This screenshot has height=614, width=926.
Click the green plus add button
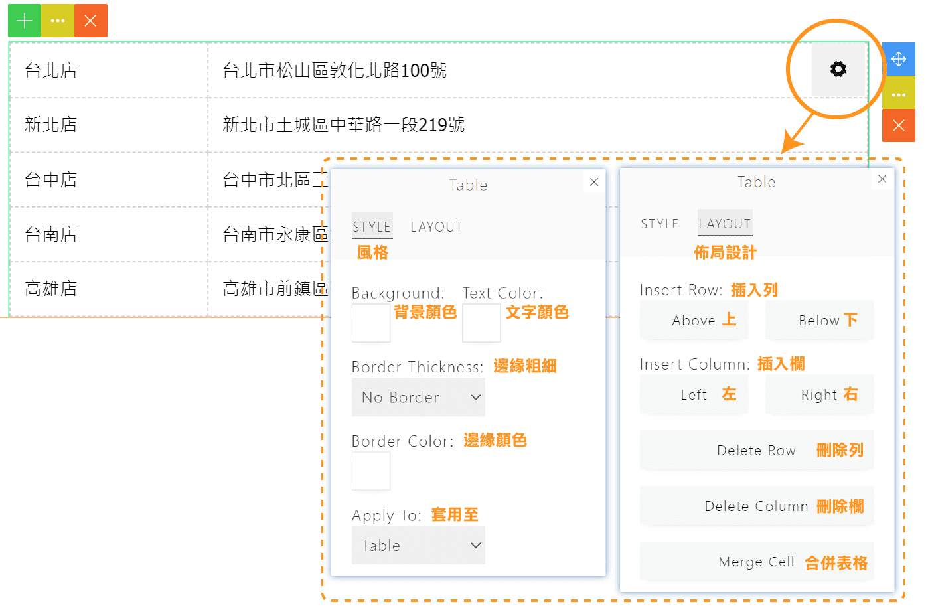(25, 21)
